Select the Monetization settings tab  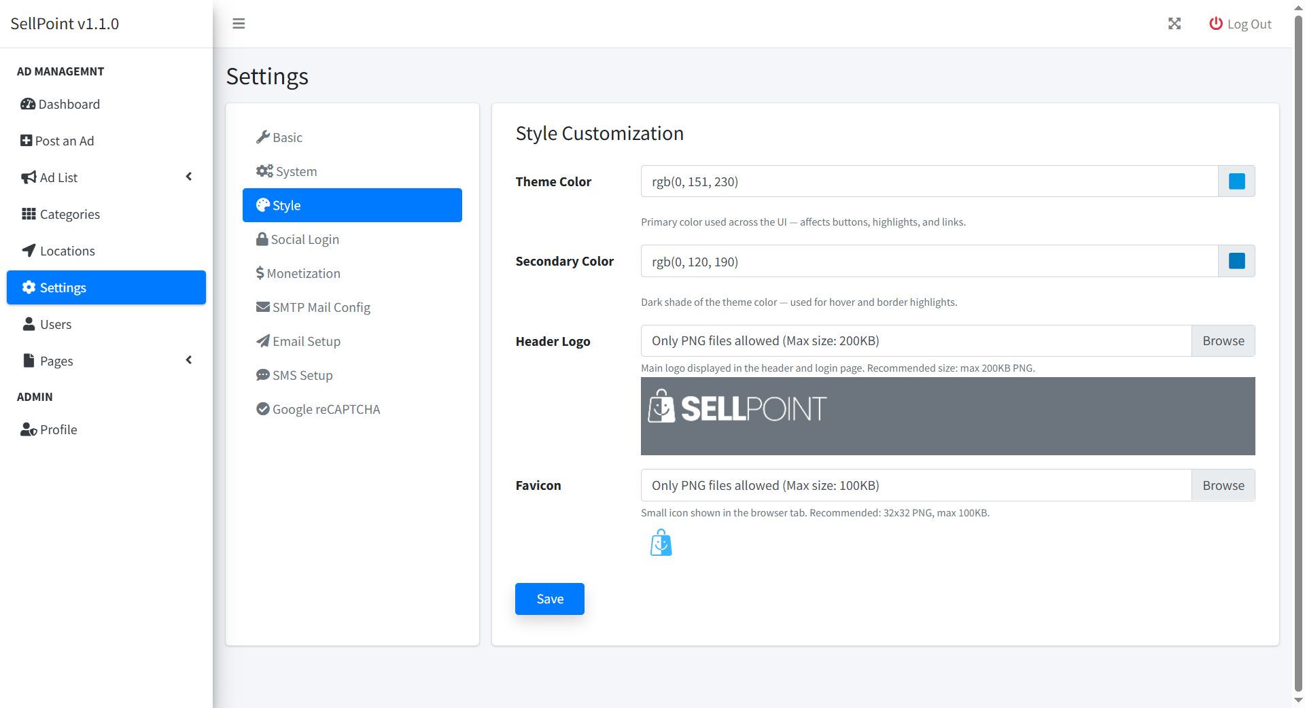303,273
